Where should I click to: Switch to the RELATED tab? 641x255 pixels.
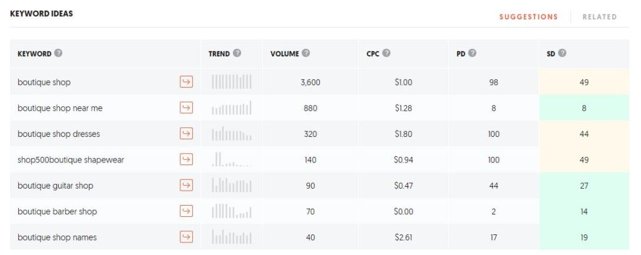[x=599, y=17]
